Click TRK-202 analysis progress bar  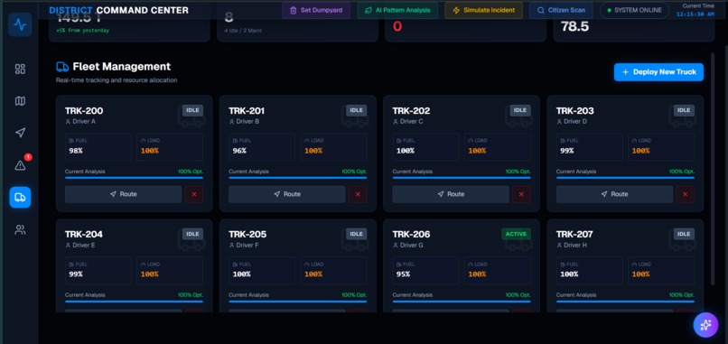click(x=462, y=177)
